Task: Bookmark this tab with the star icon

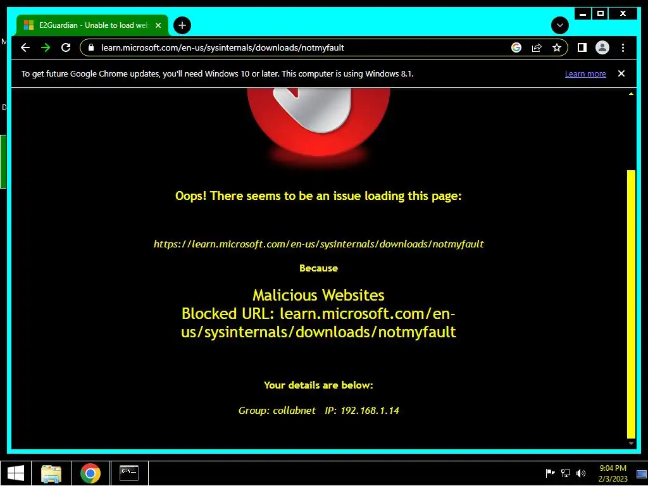Action: [x=557, y=47]
